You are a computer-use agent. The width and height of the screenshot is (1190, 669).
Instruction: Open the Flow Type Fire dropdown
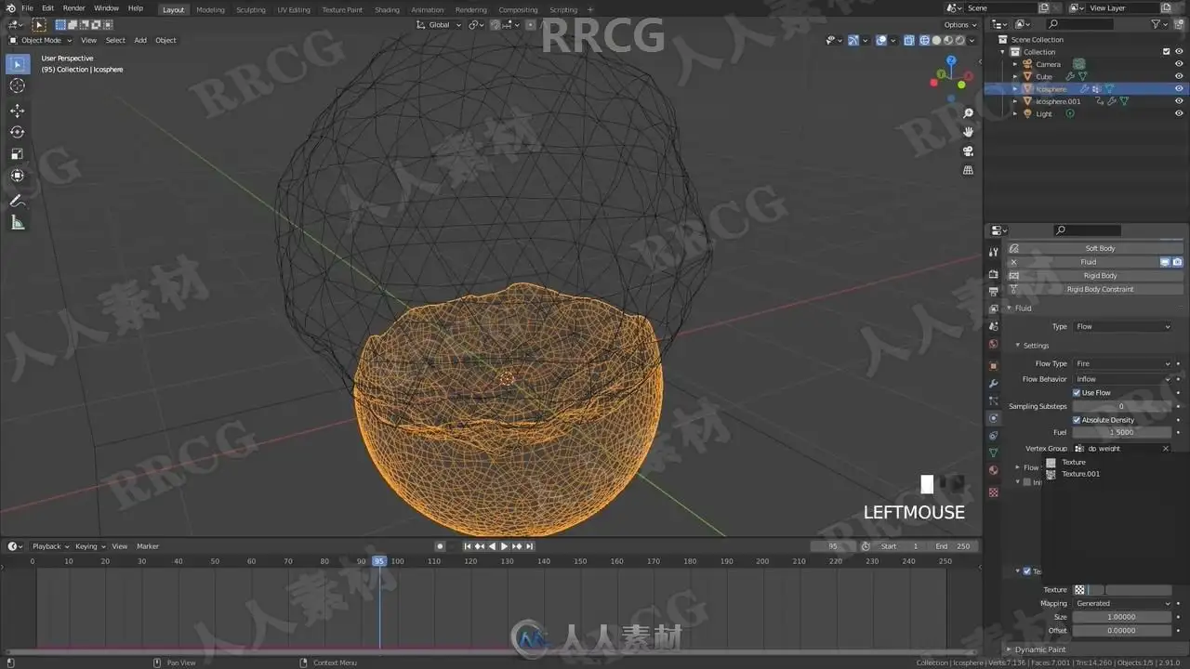point(1123,364)
